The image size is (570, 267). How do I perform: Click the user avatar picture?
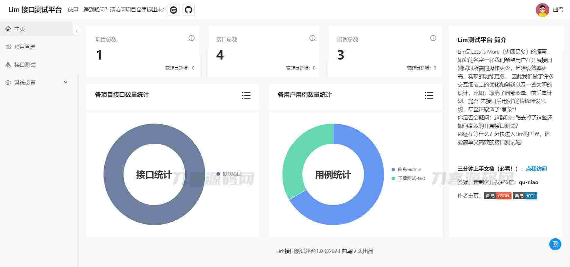(x=542, y=10)
